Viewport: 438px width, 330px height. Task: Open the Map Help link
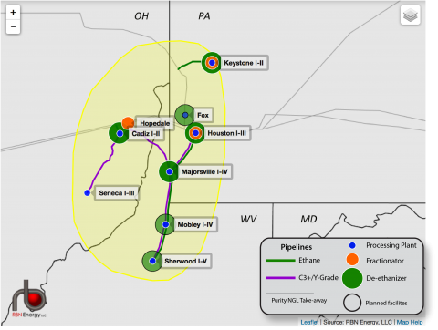pyautogui.click(x=410, y=322)
